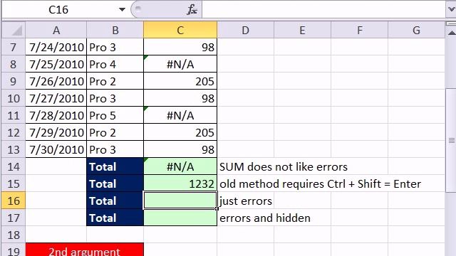This screenshot has height=256, width=456.
Task: Select row 18 header
Action: pyautogui.click(x=14, y=235)
